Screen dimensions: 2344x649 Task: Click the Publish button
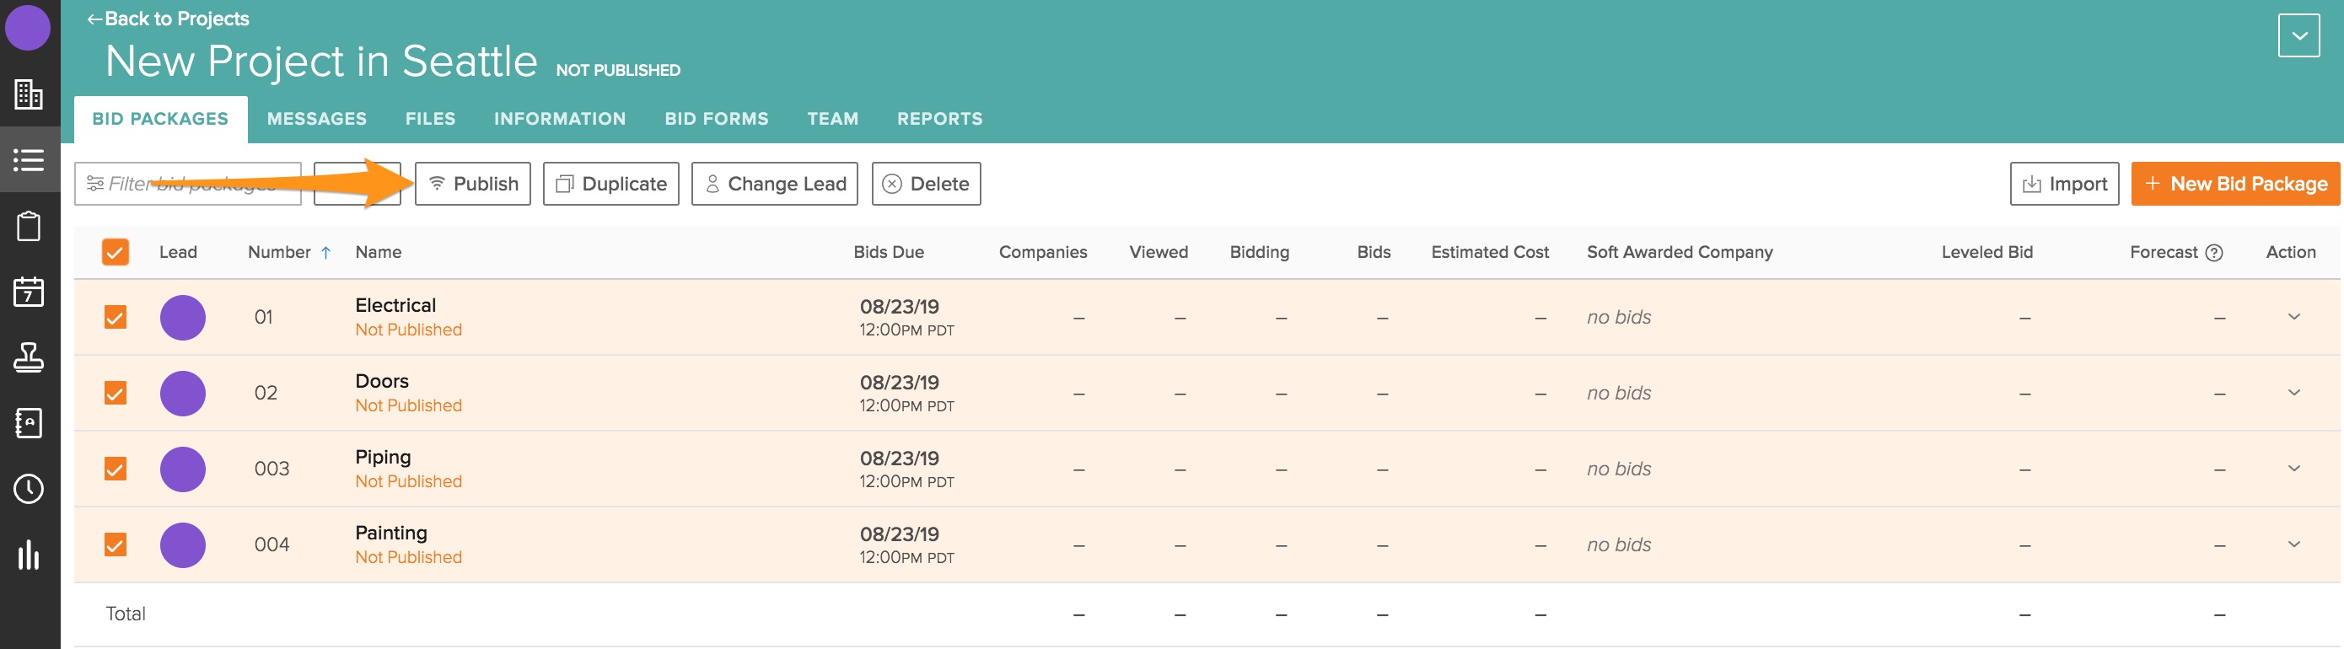coord(472,184)
